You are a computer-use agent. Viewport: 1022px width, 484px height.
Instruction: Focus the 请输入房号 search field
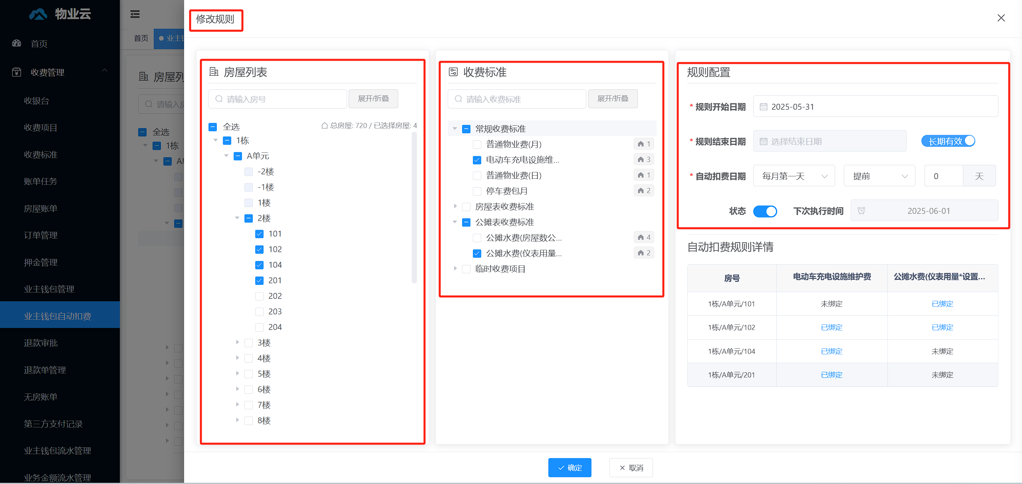tap(278, 99)
